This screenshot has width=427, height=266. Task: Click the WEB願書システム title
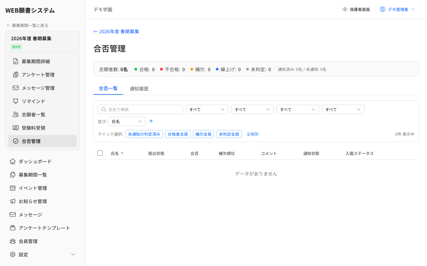tap(30, 10)
